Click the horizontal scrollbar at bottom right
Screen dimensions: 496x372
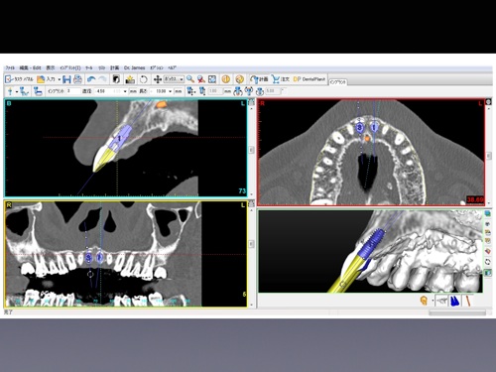point(457,312)
